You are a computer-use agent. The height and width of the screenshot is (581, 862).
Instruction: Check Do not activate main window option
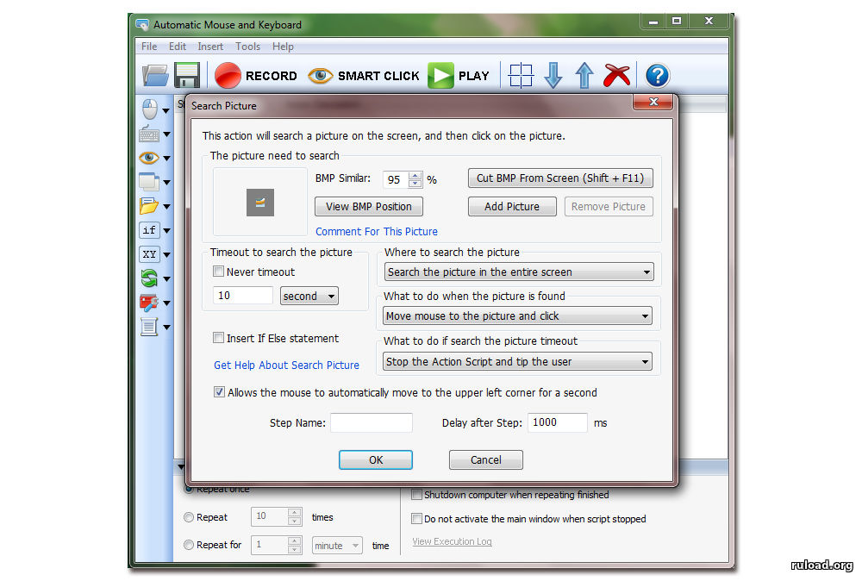point(416,518)
